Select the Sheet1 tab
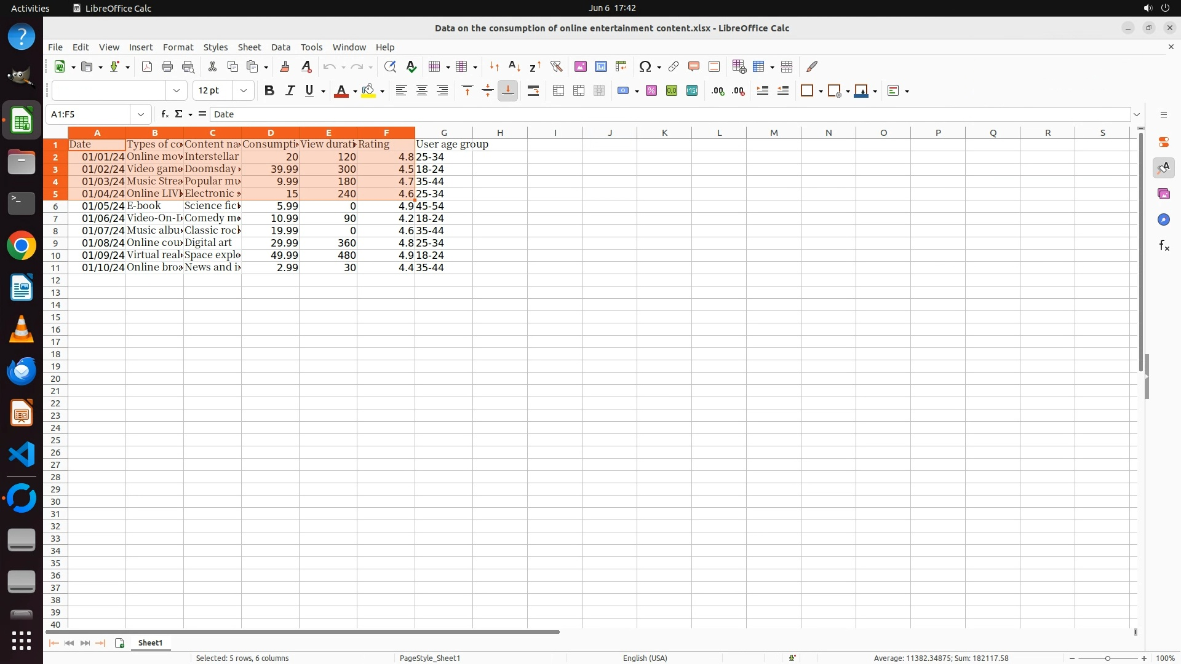 [x=150, y=642]
